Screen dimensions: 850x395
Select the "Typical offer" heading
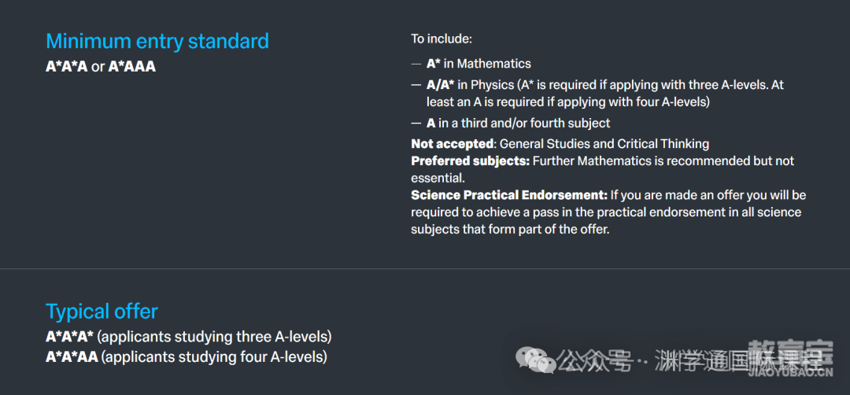click(x=102, y=312)
